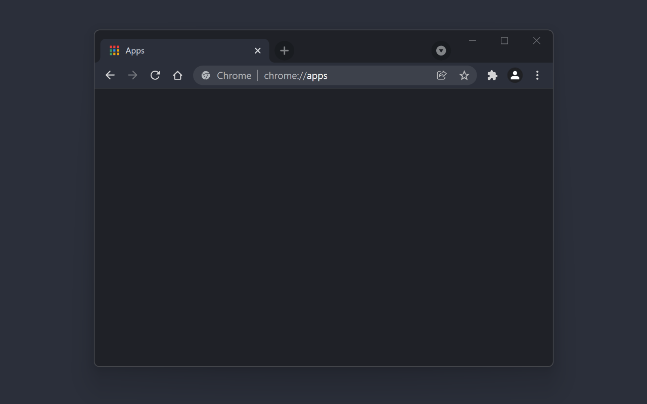Close the Apps tab

tap(258, 50)
